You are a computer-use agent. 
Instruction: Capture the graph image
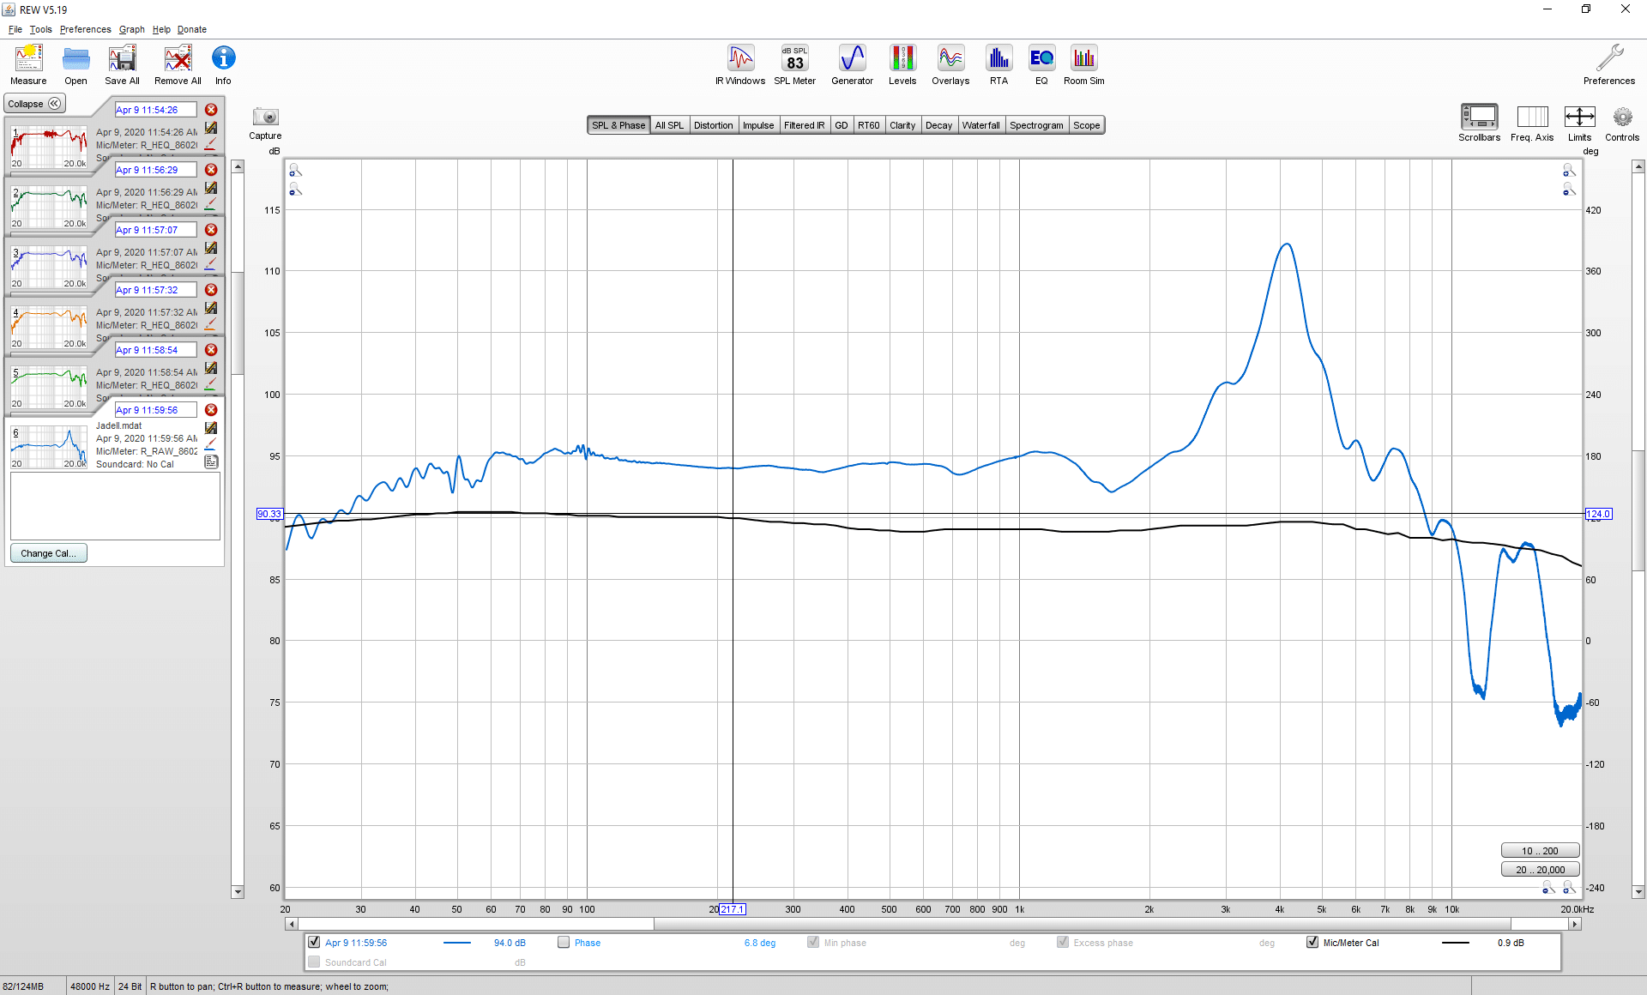pyautogui.click(x=265, y=123)
